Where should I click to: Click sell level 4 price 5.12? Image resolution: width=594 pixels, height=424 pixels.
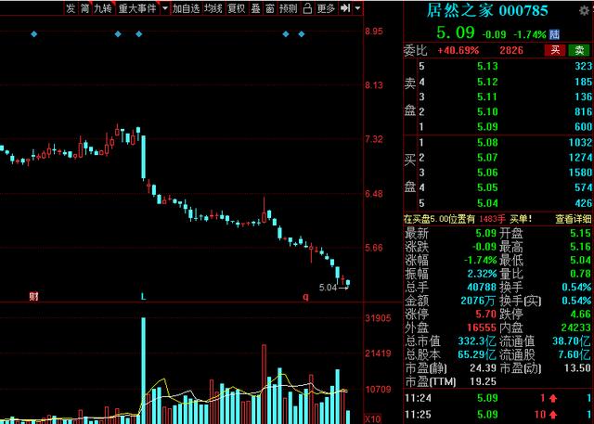[x=487, y=82]
